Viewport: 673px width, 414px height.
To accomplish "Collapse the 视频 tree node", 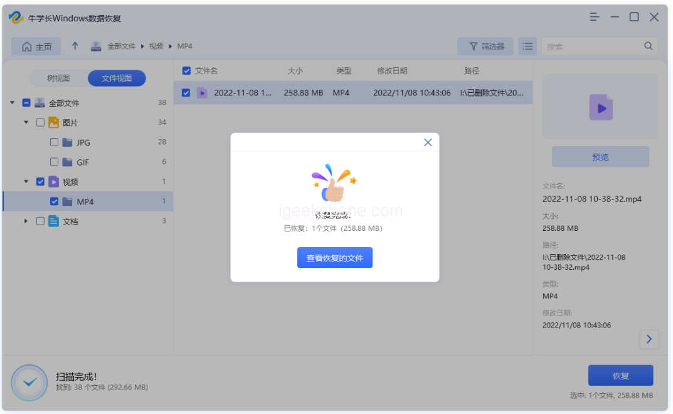I will coord(26,182).
